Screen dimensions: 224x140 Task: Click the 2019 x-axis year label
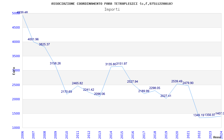click(166, 135)
